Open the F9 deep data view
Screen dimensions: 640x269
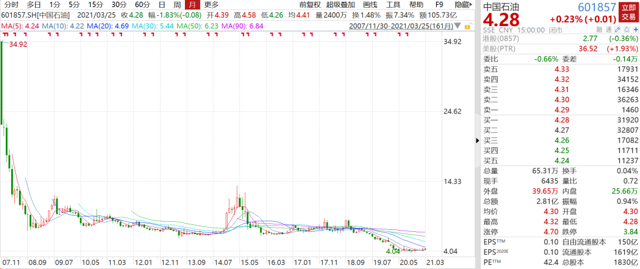click(x=439, y=5)
